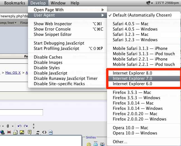The height and width of the screenshot is (146, 181).
Task: Click the post title input field
Action: 22,112
